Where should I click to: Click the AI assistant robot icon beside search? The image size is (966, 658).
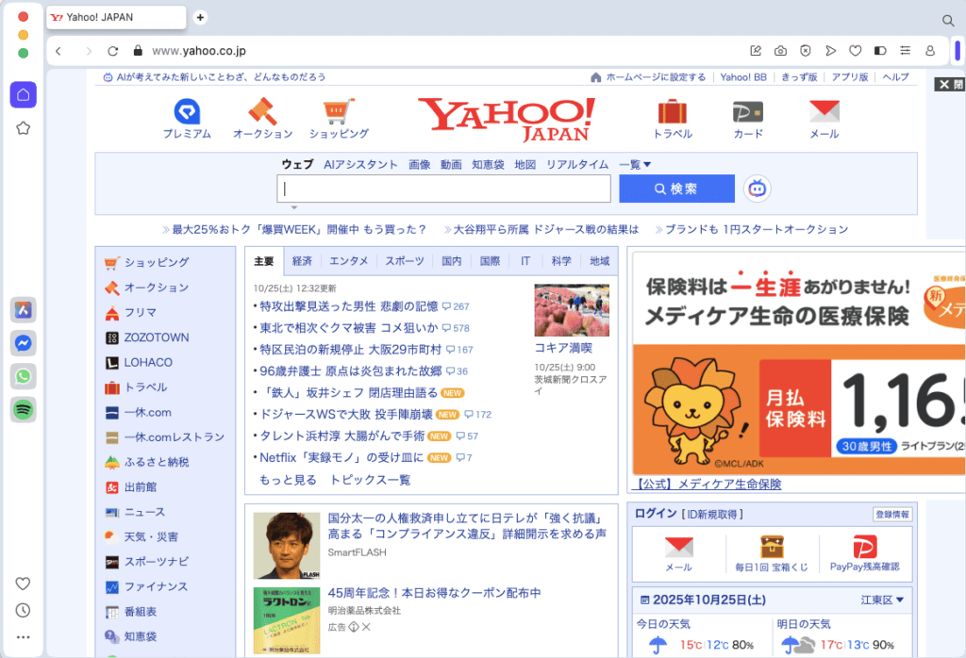pyautogui.click(x=758, y=189)
